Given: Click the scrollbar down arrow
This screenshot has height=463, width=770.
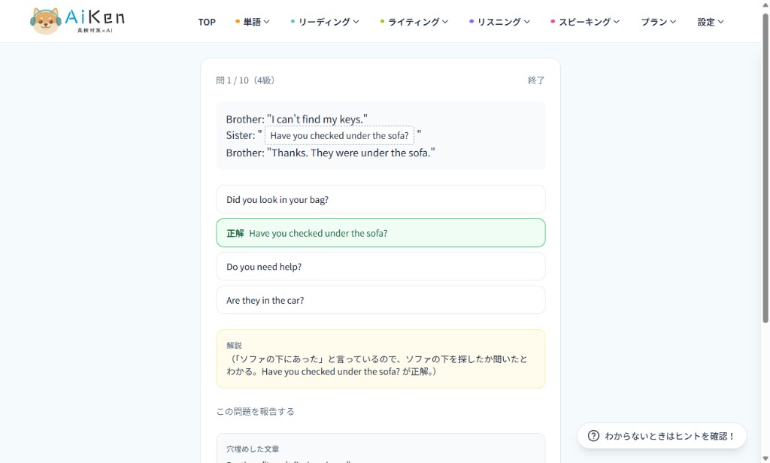Looking at the screenshot, I should coord(765,458).
